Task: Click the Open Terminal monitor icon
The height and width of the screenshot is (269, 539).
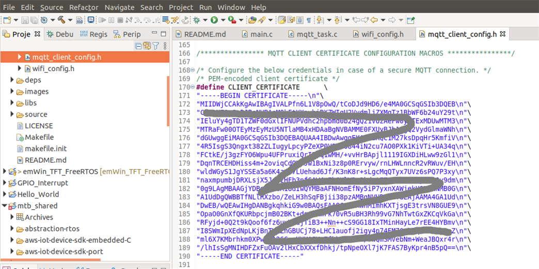Action: [91, 20]
